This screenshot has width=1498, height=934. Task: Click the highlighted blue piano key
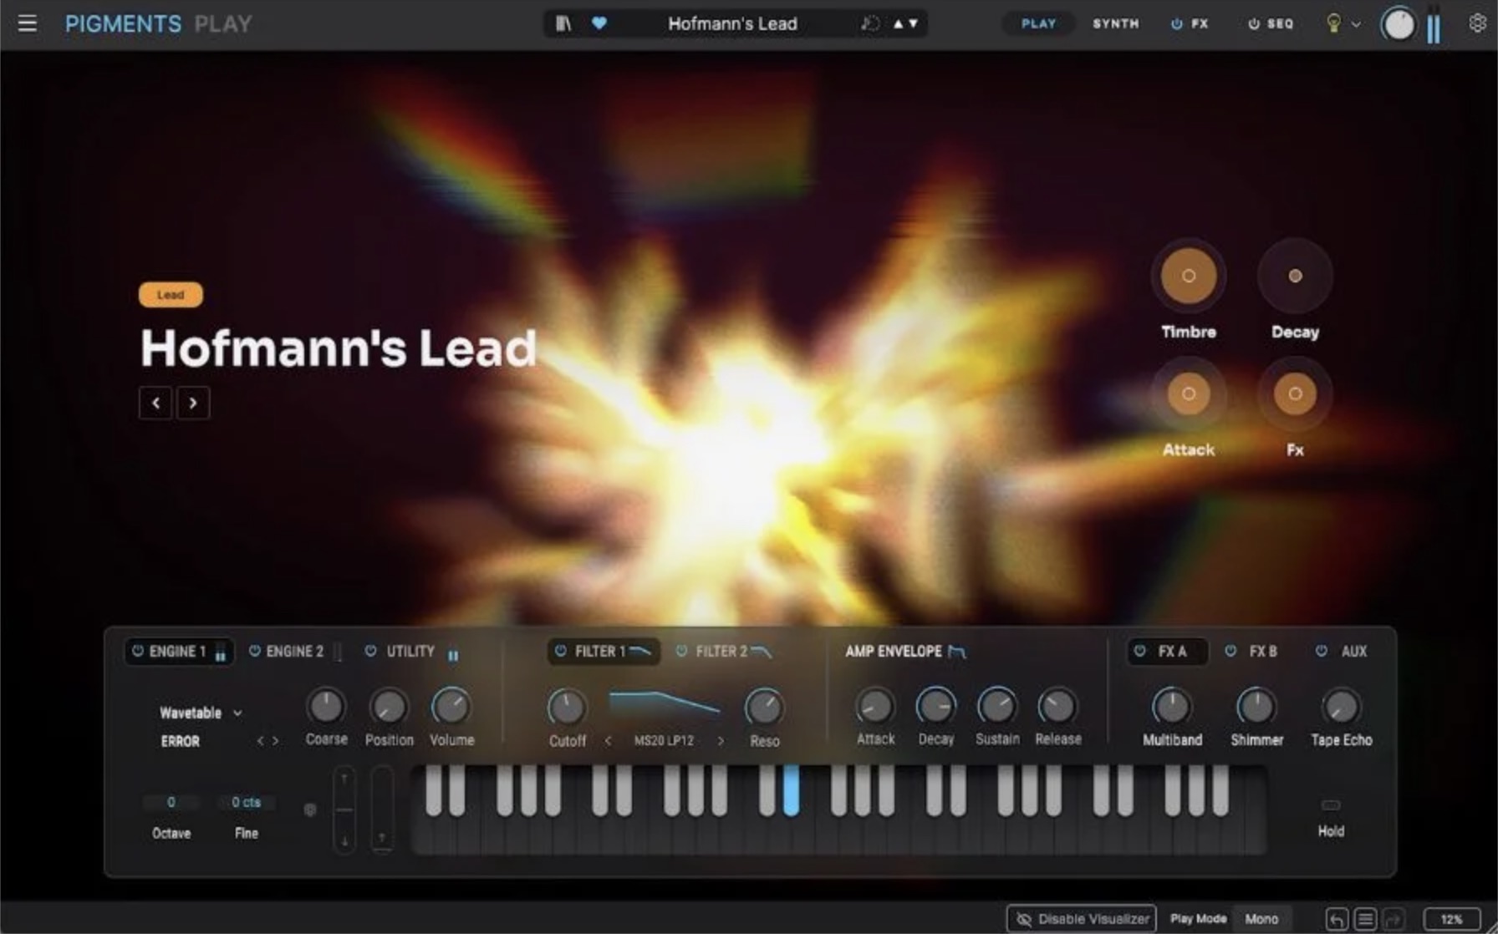point(791,790)
